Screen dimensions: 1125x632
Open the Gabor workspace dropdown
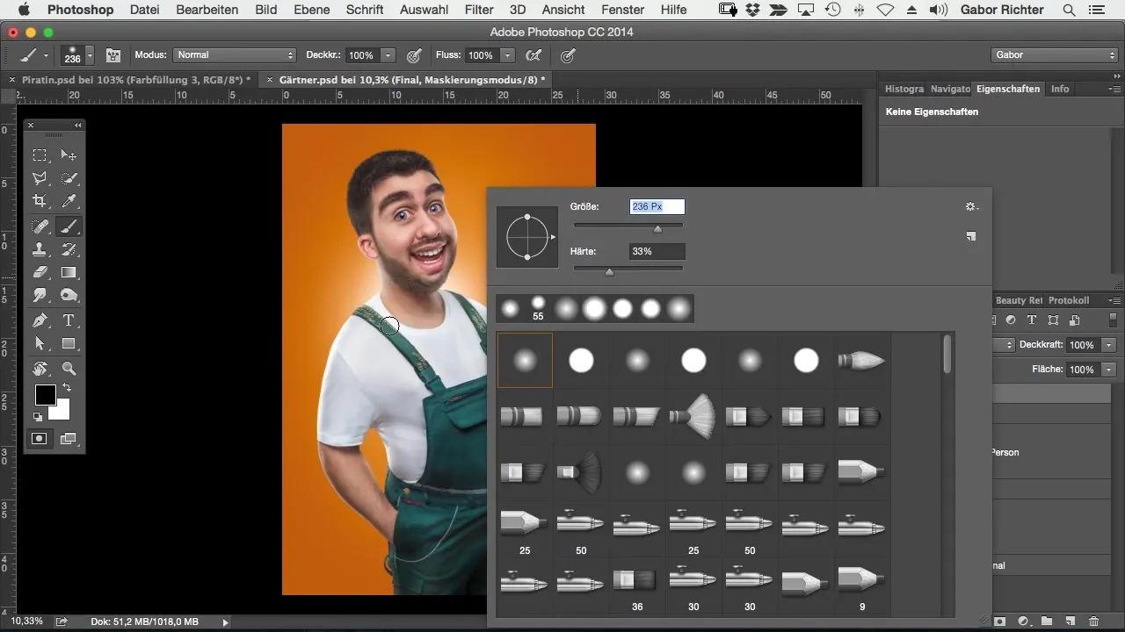tap(1054, 55)
